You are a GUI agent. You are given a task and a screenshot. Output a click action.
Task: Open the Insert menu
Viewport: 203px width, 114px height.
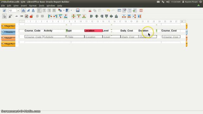(24, 6)
